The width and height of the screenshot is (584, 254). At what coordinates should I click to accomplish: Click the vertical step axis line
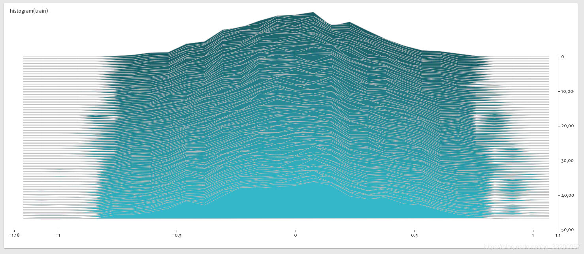[x=558, y=142]
